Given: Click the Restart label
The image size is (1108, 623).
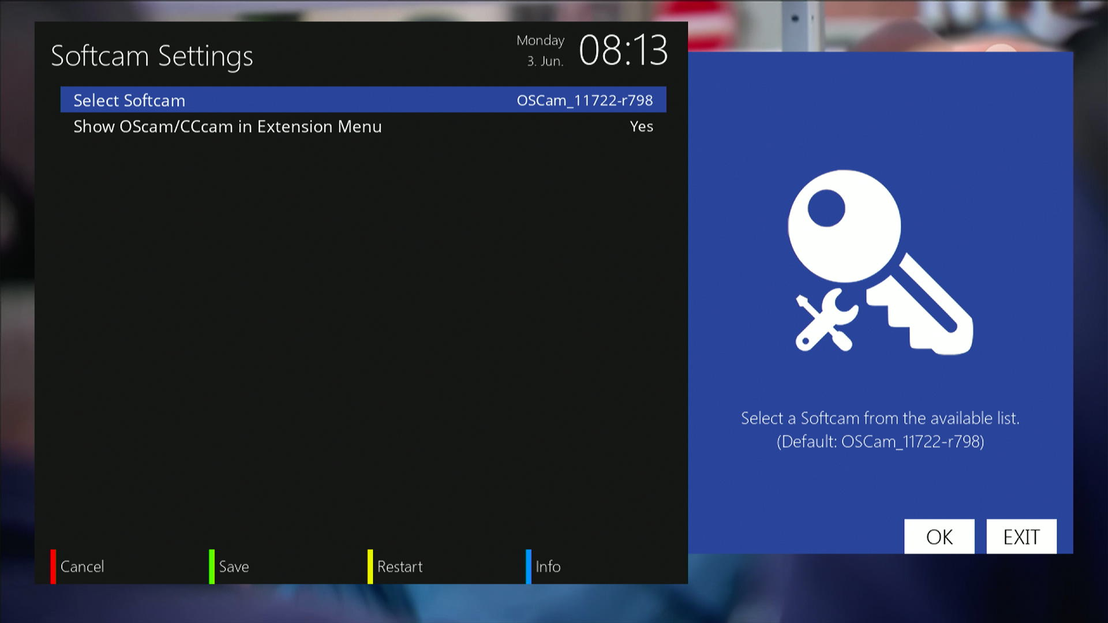Looking at the screenshot, I should 399,566.
